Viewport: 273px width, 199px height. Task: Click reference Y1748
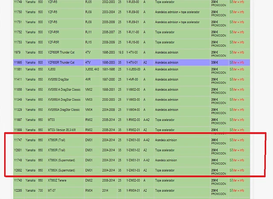click(18, 160)
